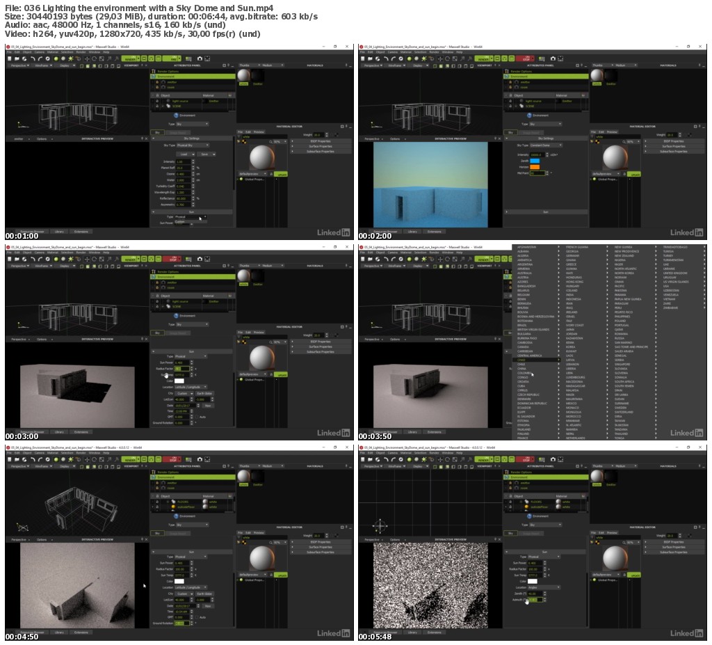The height and width of the screenshot is (645, 712).
Task: Click the green update button in the 00:01:00 frame
Action: tap(281, 174)
